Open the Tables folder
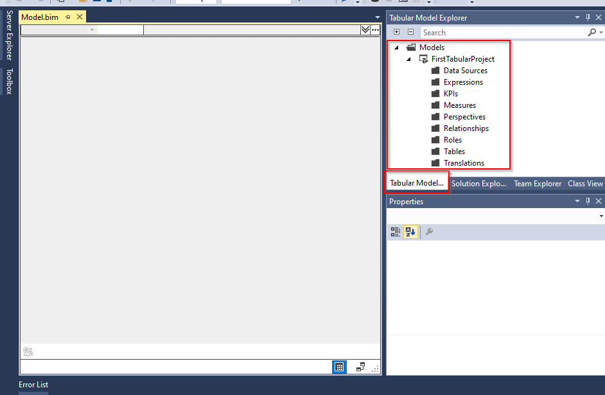Viewport: 605px width, 395px height. coord(454,152)
